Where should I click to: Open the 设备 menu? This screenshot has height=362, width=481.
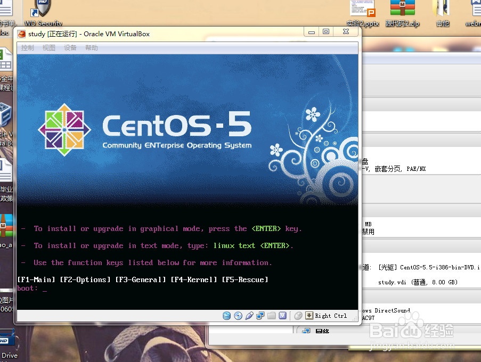70,48
